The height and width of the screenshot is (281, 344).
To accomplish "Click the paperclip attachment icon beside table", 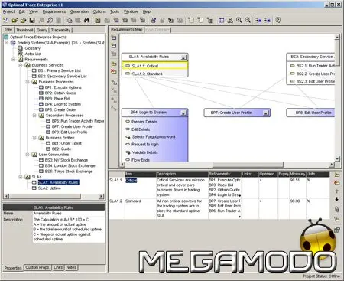I will (337, 209).
